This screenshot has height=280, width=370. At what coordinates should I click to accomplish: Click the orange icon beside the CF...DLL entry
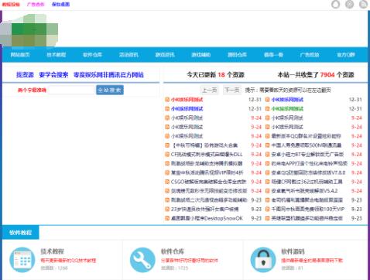[x=167, y=155]
